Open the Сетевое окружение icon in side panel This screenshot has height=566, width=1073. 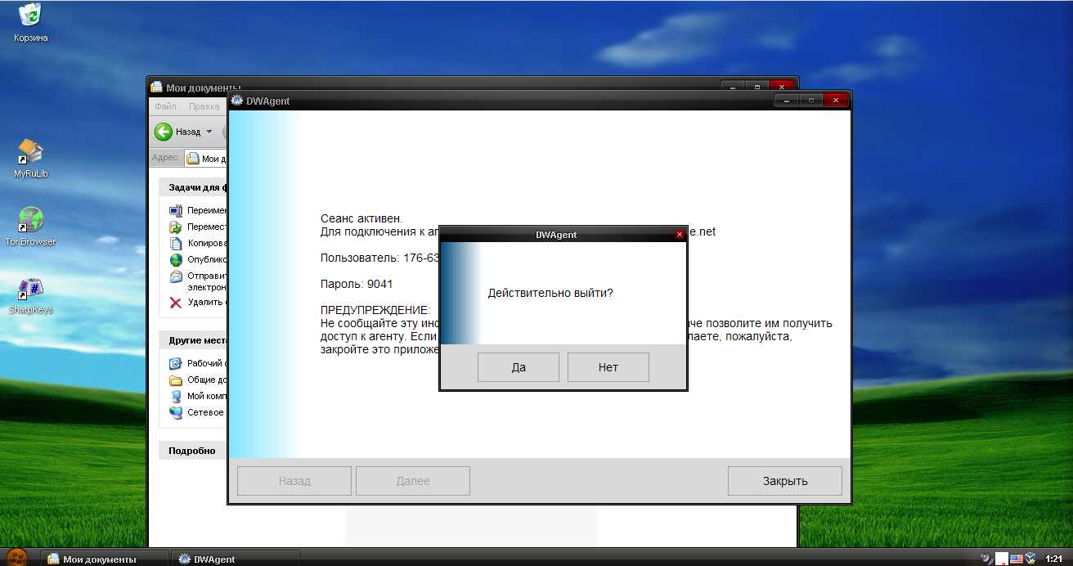tap(175, 412)
